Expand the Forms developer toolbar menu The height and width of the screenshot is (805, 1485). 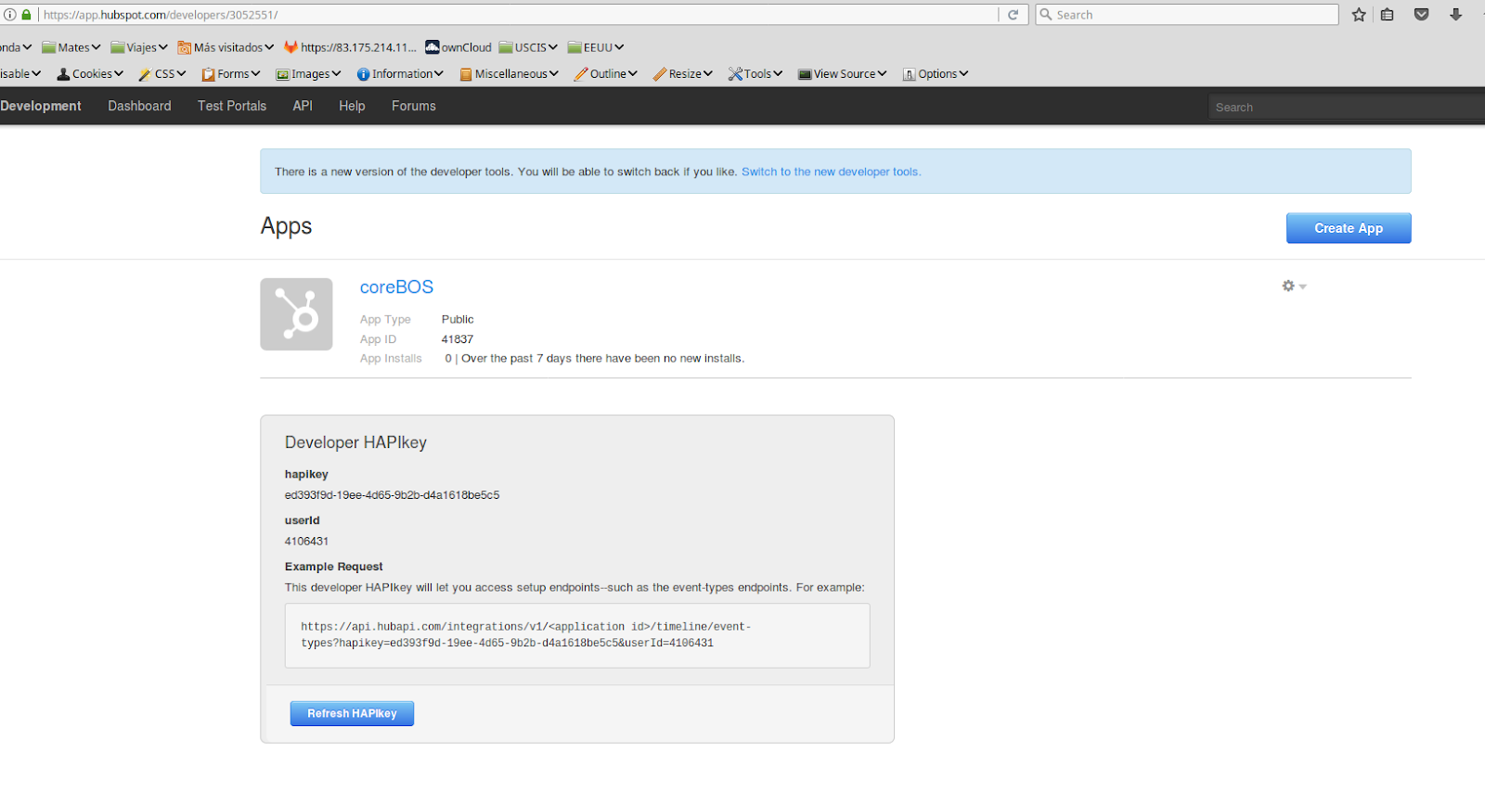coord(231,74)
